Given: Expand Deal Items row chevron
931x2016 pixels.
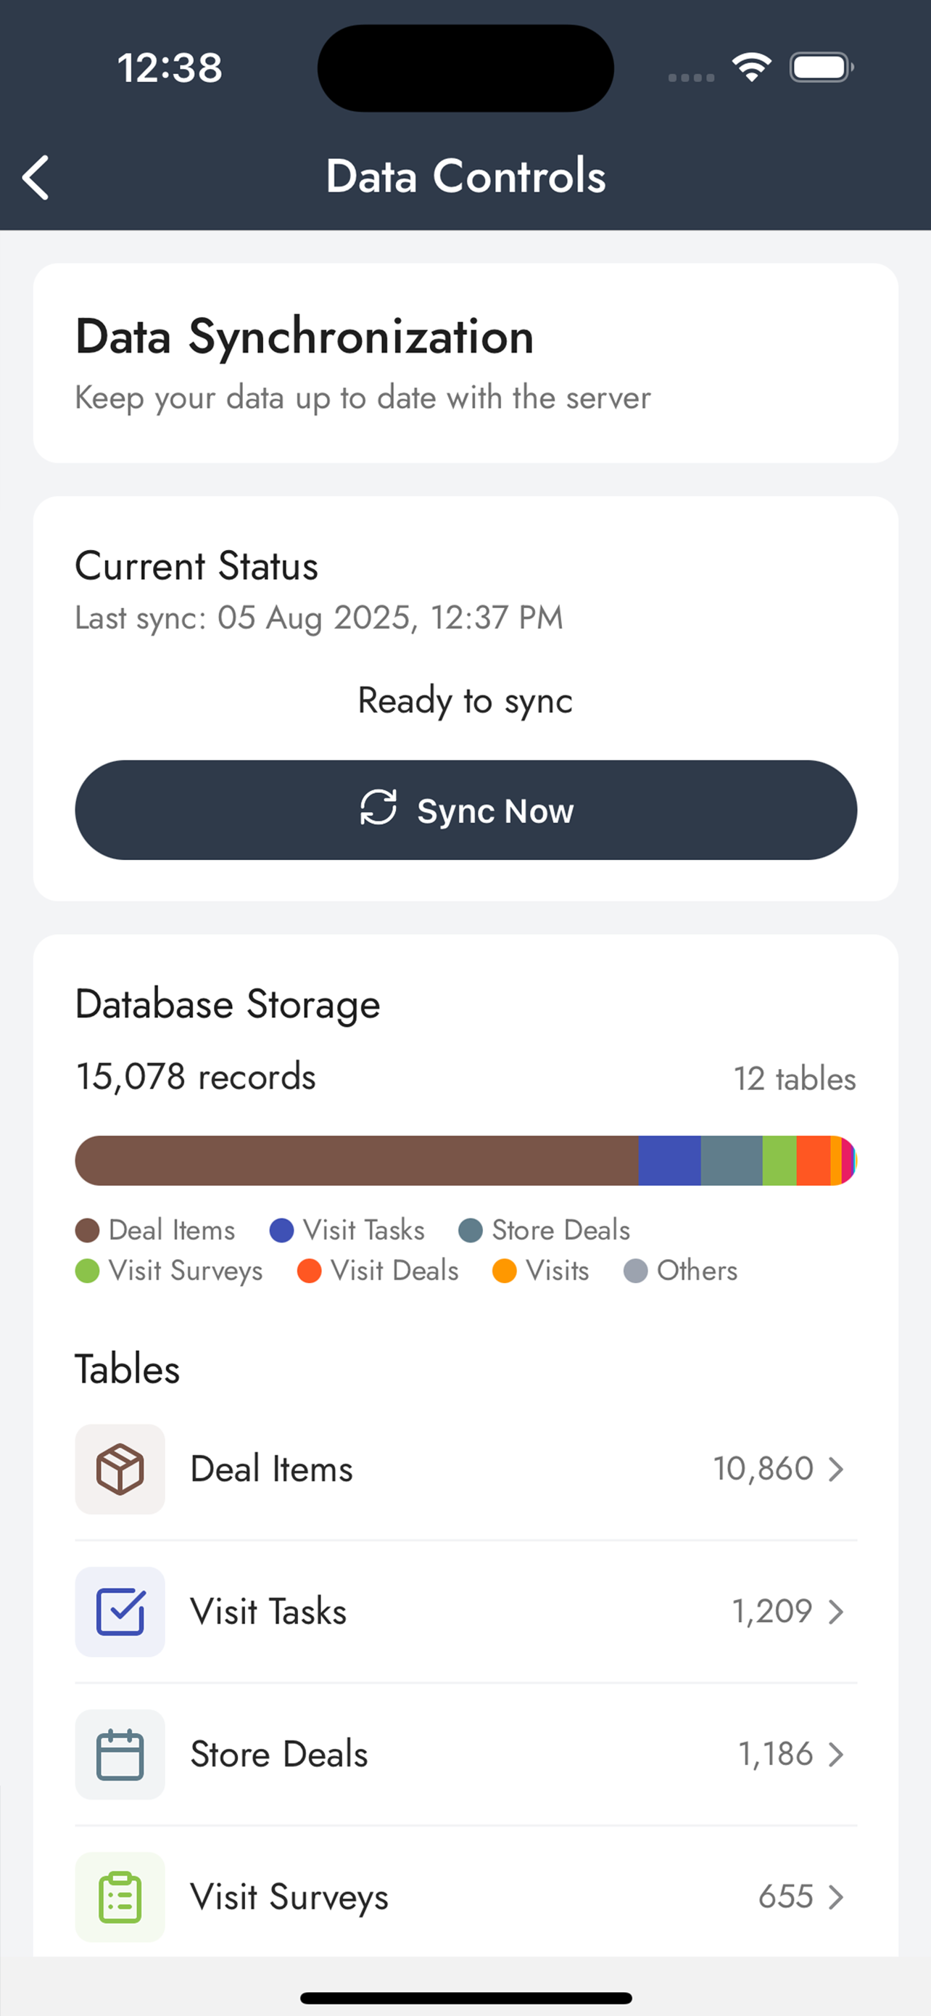Looking at the screenshot, I should coord(837,1469).
